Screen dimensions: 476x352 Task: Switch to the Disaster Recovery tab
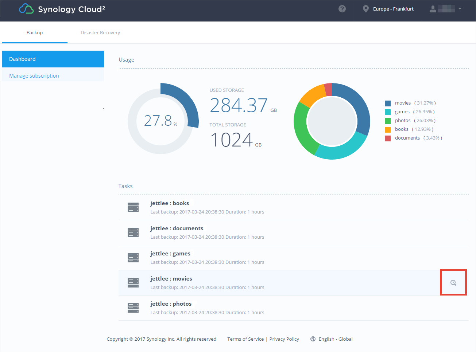100,32
